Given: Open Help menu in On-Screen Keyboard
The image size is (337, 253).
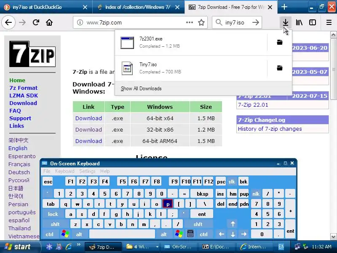Looking at the screenshot, I should (105, 171).
